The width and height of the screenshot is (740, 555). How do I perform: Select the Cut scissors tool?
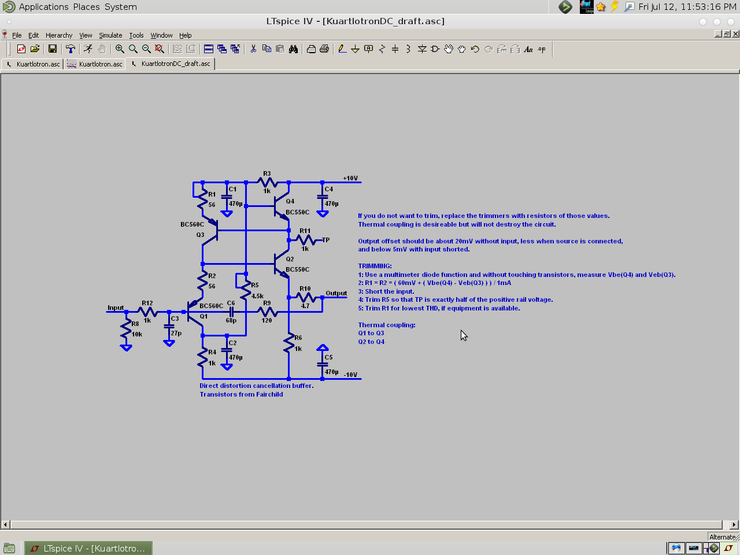253,49
